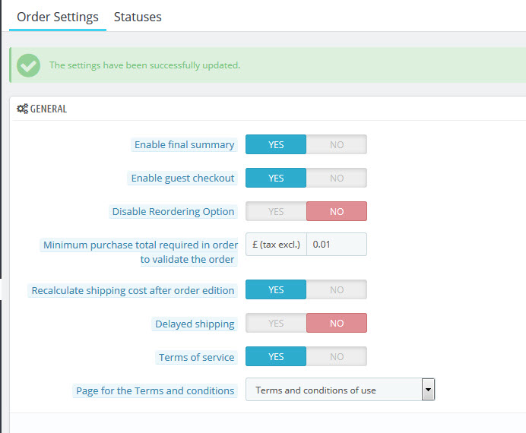Choose No for Disable Reordering Option
526x433 pixels.
point(336,211)
